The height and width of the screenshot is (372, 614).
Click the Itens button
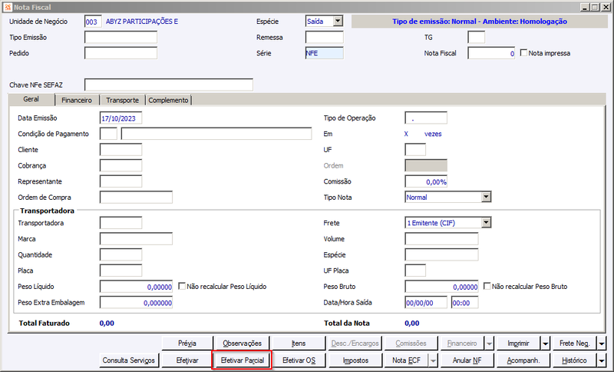coord(299,344)
